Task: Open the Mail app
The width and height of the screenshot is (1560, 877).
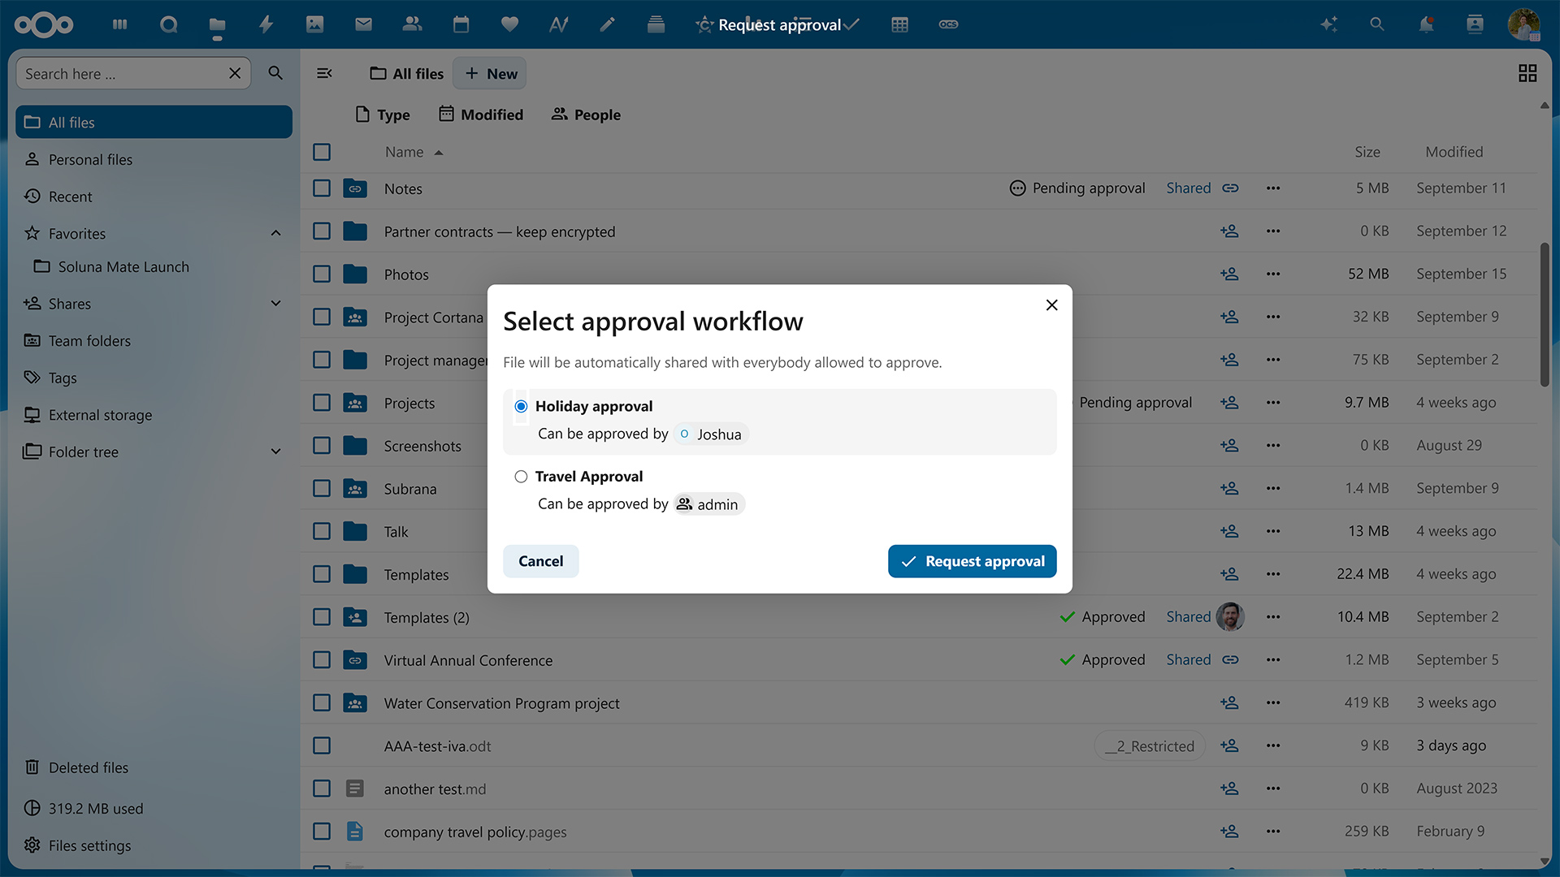Action: (x=363, y=24)
